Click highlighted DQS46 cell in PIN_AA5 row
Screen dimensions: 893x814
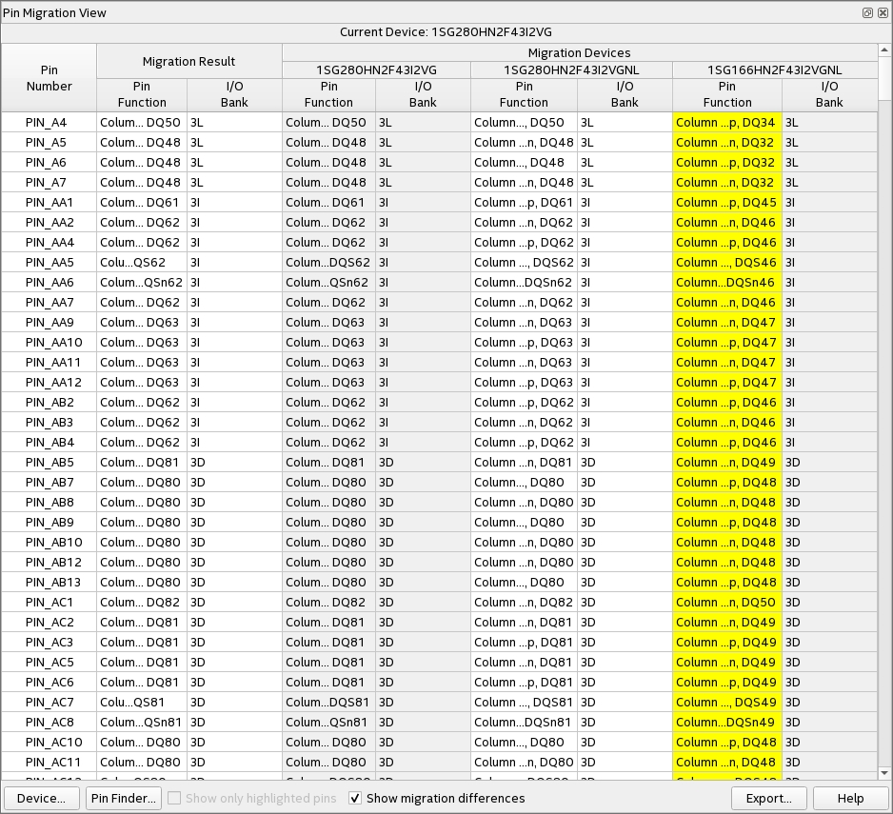point(727,262)
